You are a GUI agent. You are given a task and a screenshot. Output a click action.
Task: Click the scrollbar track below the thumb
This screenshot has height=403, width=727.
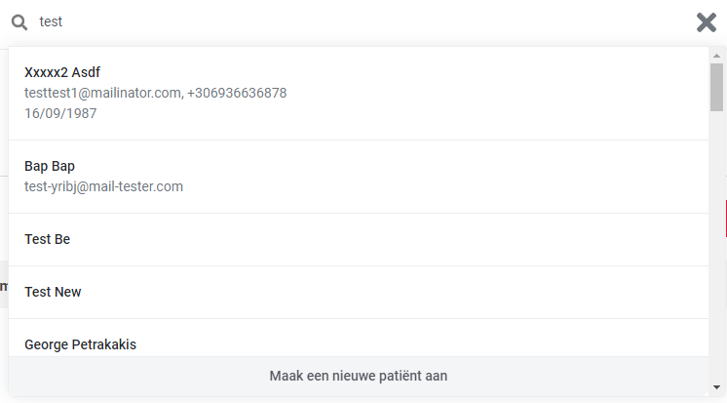pyautogui.click(x=717, y=246)
